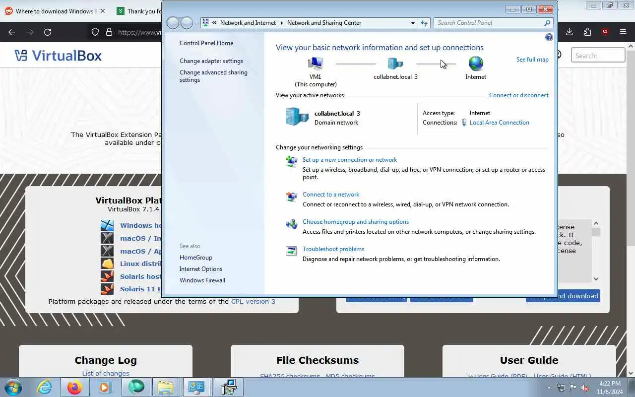The height and width of the screenshot is (397, 635).
Task: Click the VM1 computer icon in network map
Action: point(316,64)
